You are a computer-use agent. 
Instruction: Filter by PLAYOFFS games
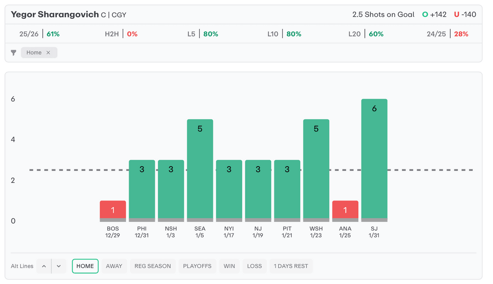click(197, 266)
